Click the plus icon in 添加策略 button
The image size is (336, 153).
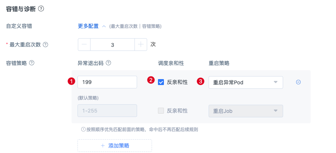[x=103, y=146]
